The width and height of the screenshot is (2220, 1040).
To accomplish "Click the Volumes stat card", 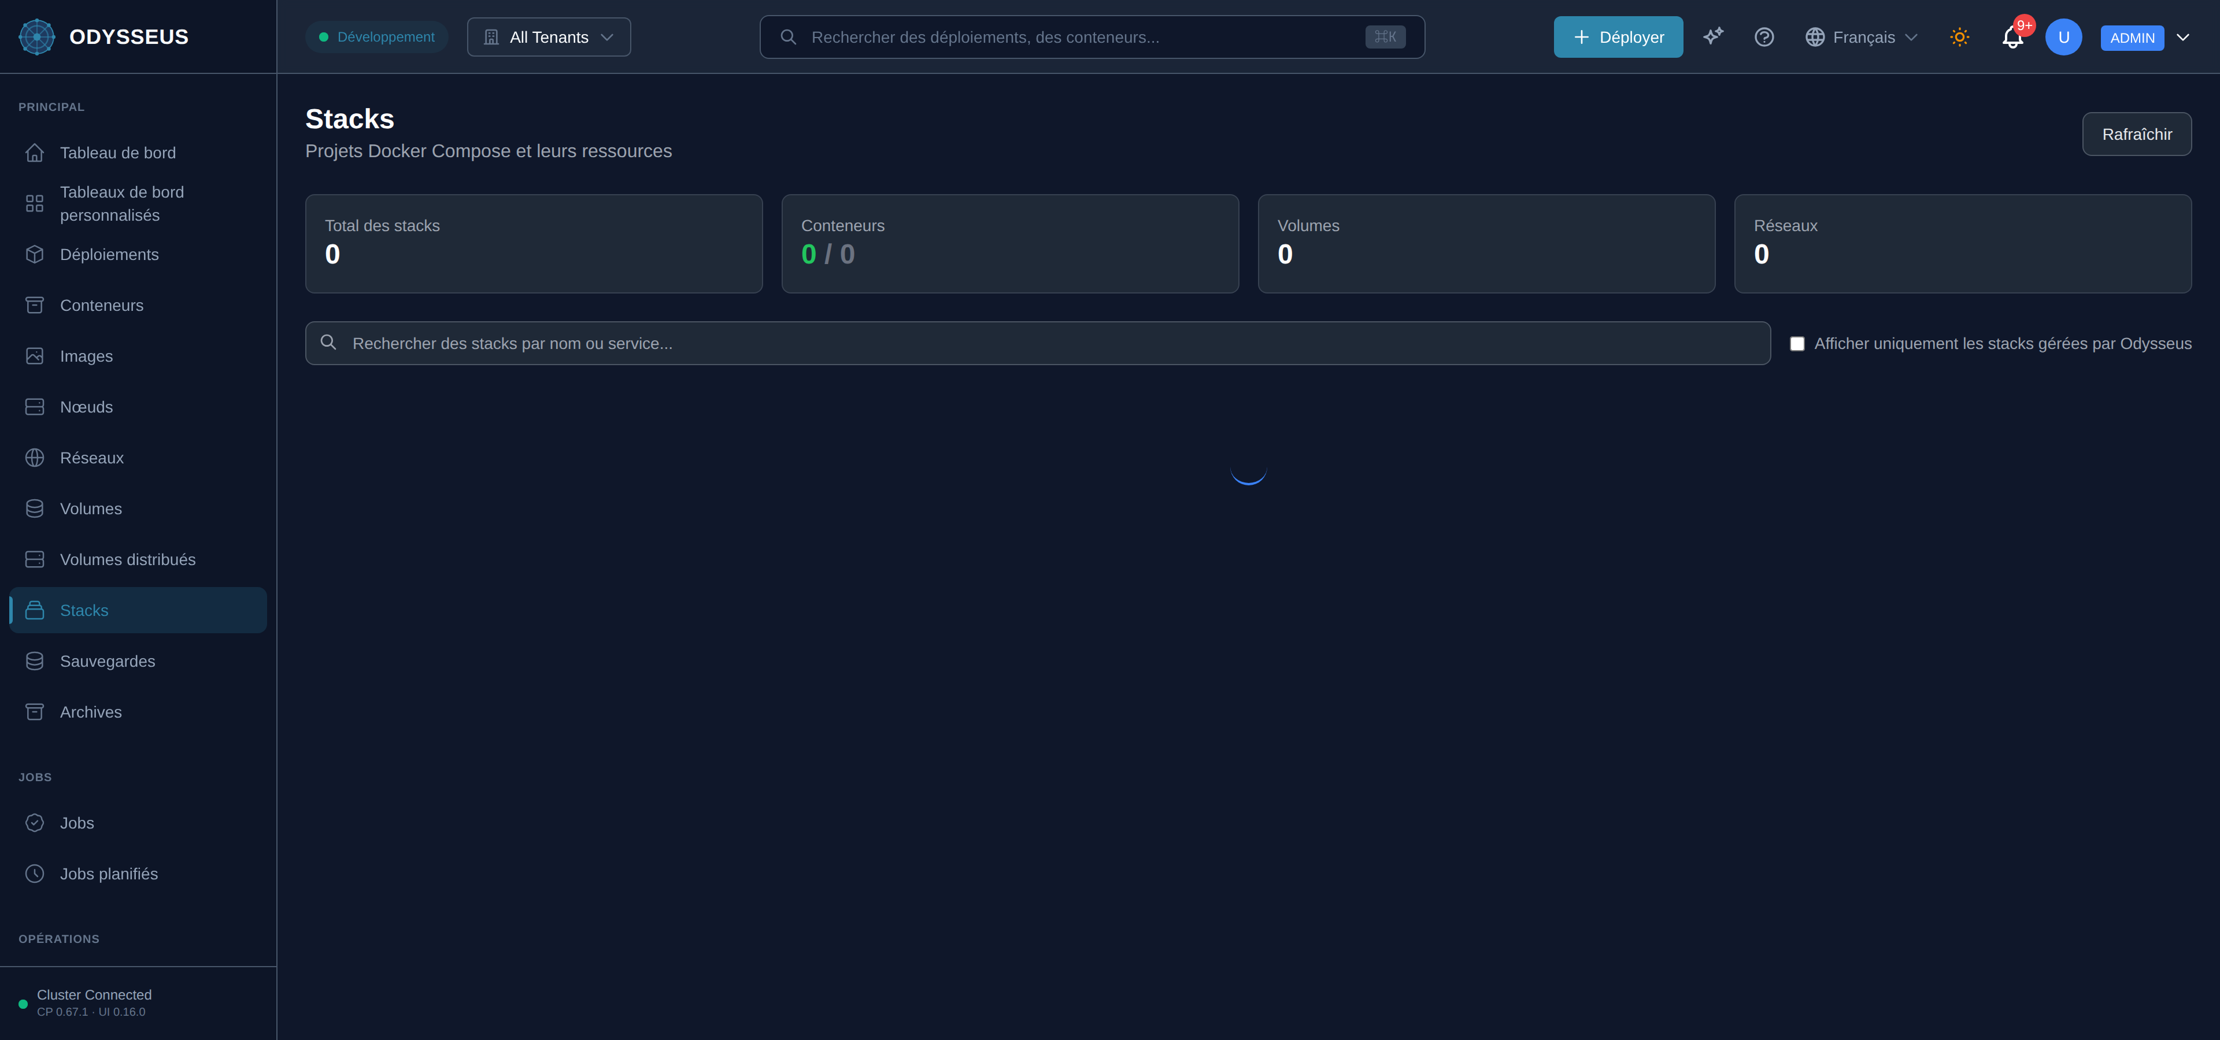I will (1486, 244).
